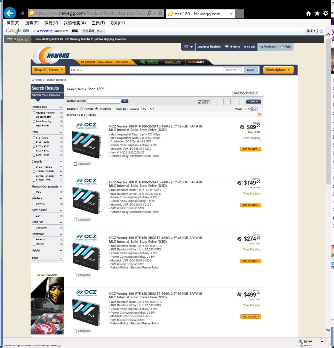Switch to grid view icon
334x348 pixels.
coord(259,109)
